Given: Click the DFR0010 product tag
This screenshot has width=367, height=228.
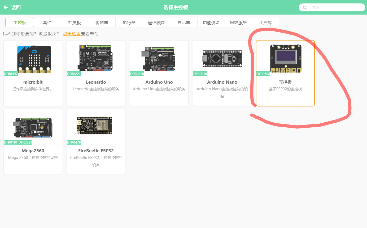Looking at the screenshot, I should tap(200, 74).
